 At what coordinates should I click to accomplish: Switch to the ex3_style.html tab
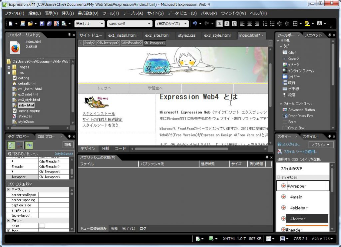coord(217,35)
